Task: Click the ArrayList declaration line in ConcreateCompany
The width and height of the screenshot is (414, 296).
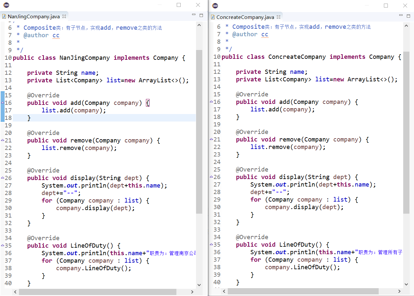Action: point(317,79)
